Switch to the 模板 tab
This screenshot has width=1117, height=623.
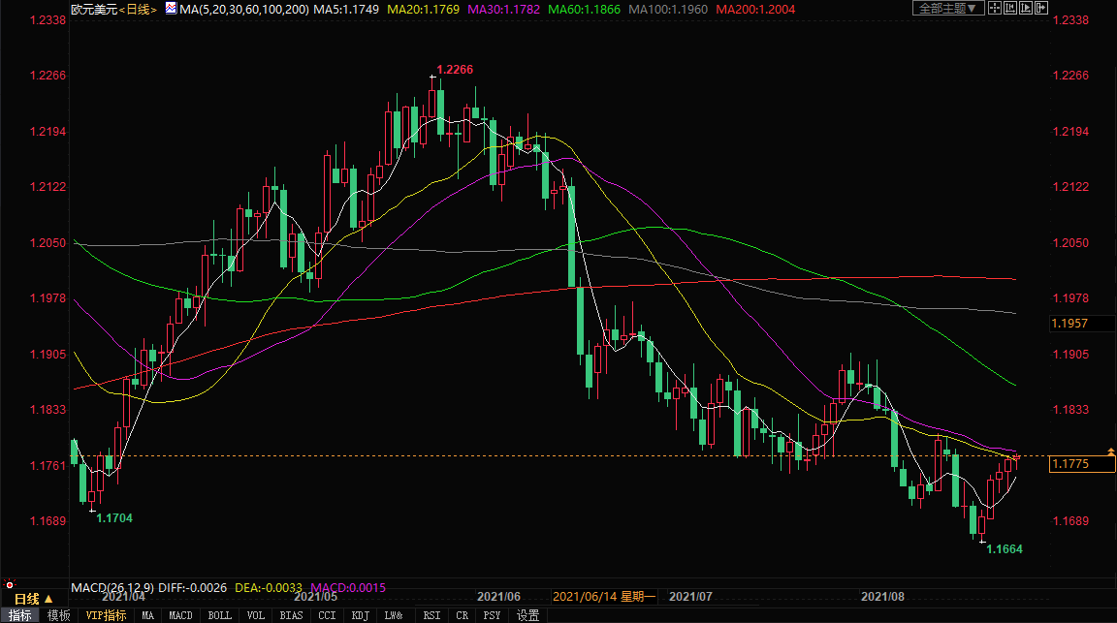pyautogui.click(x=58, y=615)
